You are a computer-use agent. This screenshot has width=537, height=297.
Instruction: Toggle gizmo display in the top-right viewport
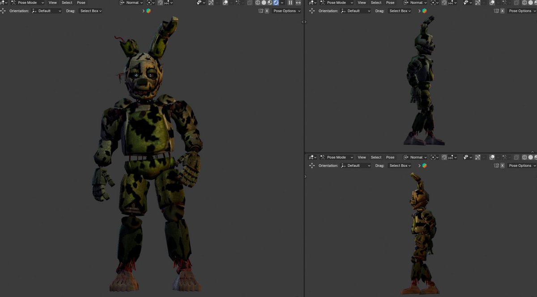coord(478,3)
